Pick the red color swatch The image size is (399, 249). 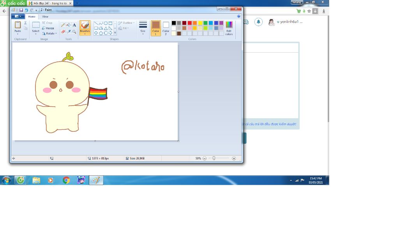point(190,23)
